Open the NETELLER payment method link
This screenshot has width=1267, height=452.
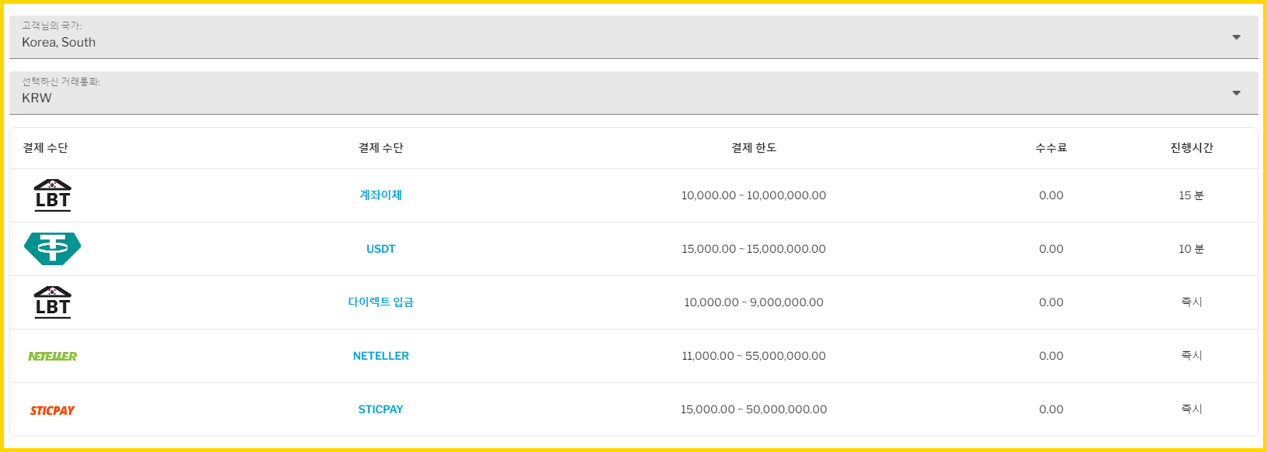coord(380,356)
